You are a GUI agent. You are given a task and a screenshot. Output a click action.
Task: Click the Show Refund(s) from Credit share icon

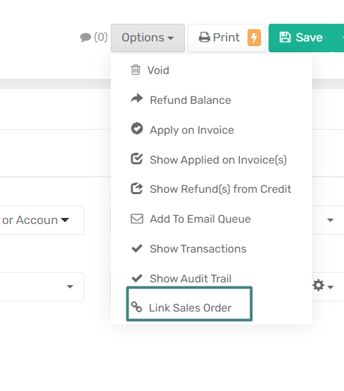[x=137, y=188]
